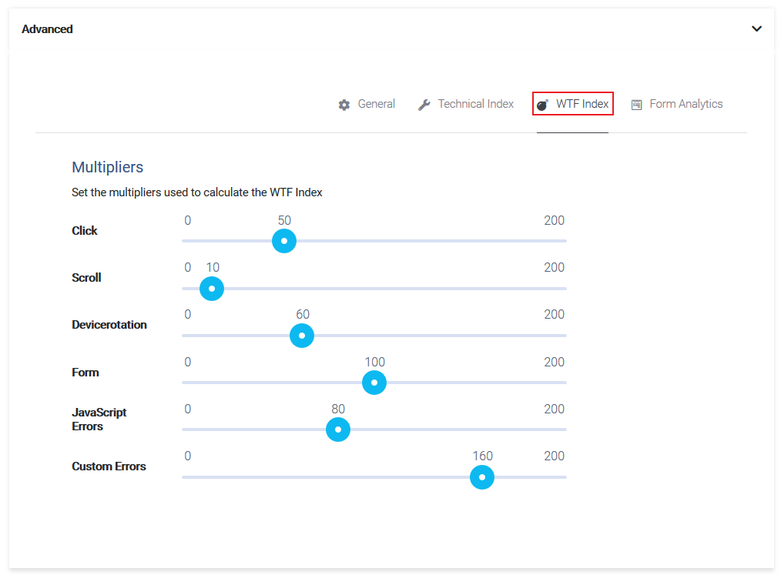Click the Scroll multiplier slider handle
781x575 pixels.
(212, 289)
